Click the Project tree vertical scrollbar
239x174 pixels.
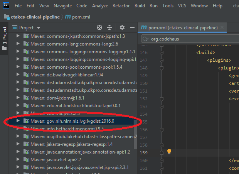point(135,134)
